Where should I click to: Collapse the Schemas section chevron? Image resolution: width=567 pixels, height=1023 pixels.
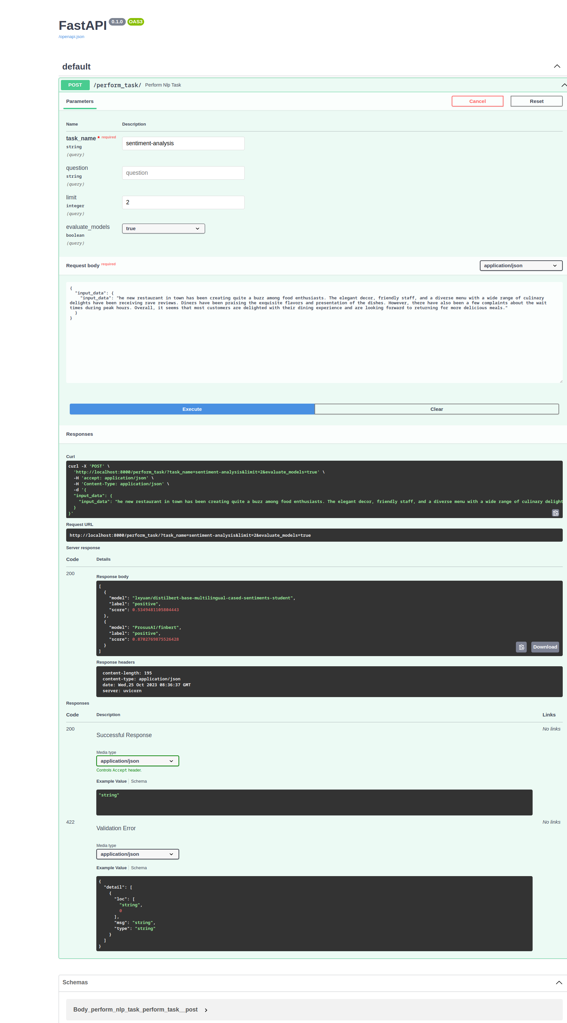[559, 982]
